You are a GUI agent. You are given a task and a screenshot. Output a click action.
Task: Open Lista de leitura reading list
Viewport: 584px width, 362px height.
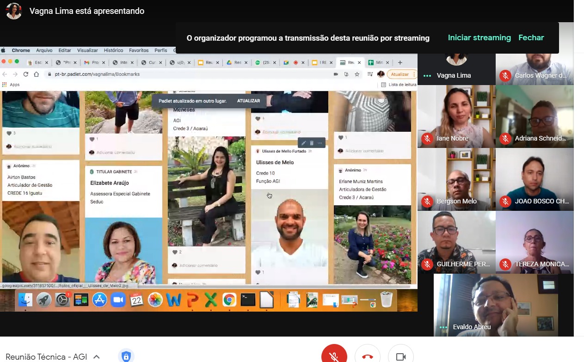pos(399,85)
